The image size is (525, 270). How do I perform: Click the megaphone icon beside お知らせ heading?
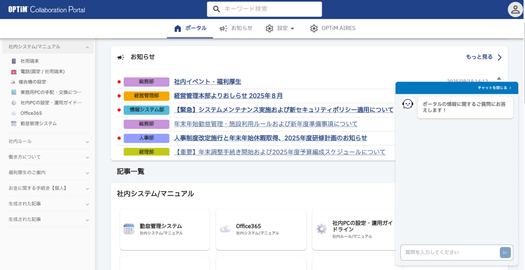pyautogui.click(x=121, y=57)
